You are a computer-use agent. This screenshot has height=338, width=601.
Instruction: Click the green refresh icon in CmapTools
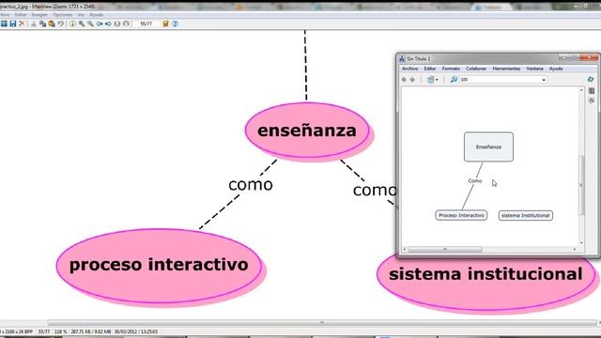point(591,79)
